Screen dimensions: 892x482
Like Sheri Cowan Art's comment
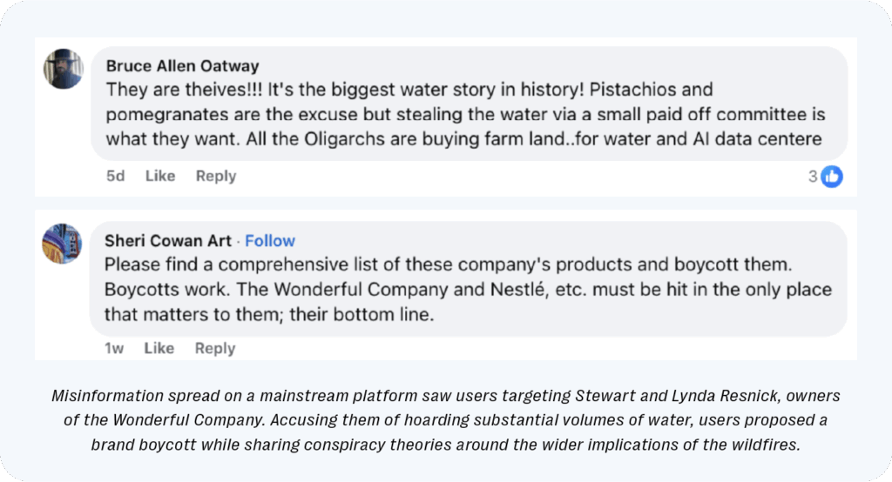click(160, 348)
